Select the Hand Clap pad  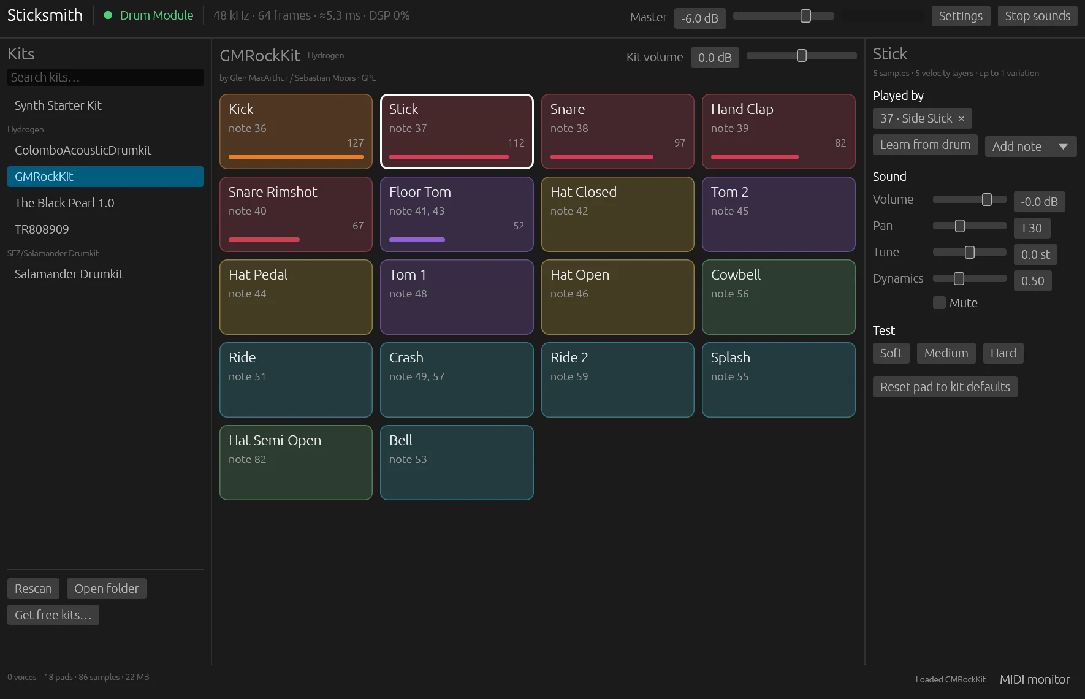tap(779, 131)
